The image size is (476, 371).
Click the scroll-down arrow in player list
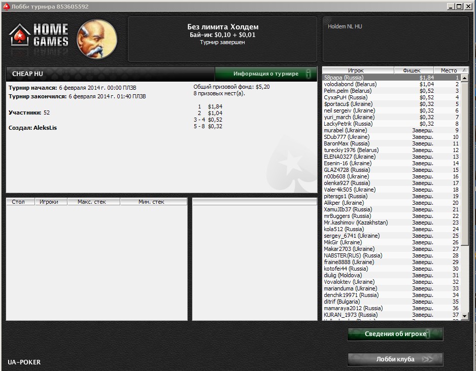pyautogui.click(x=464, y=316)
